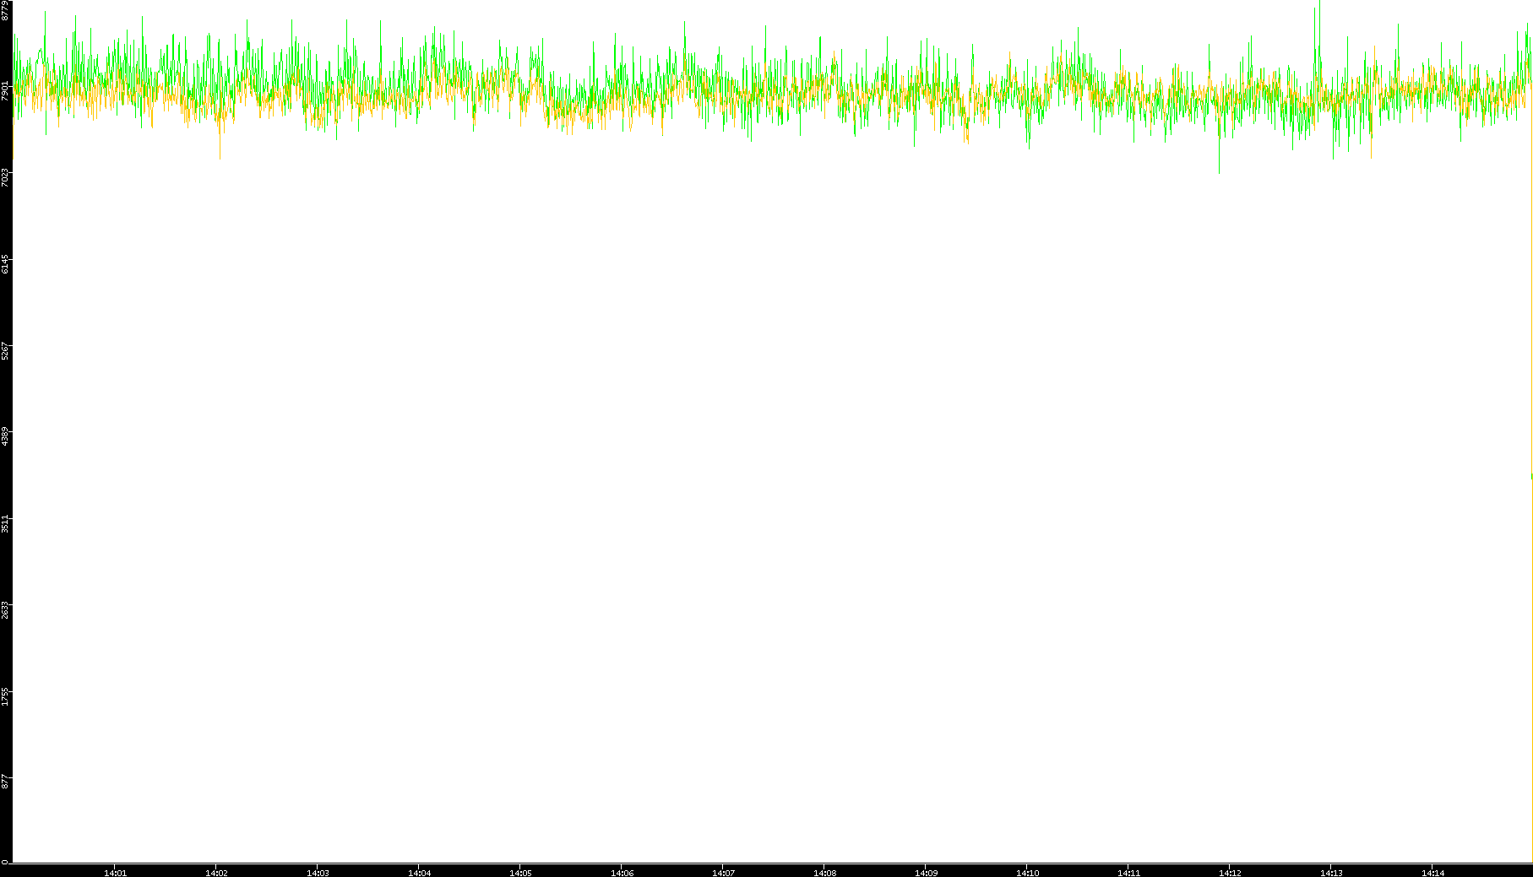Click the 5267 value axis label
The width and height of the screenshot is (1533, 877).
point(5,350)
